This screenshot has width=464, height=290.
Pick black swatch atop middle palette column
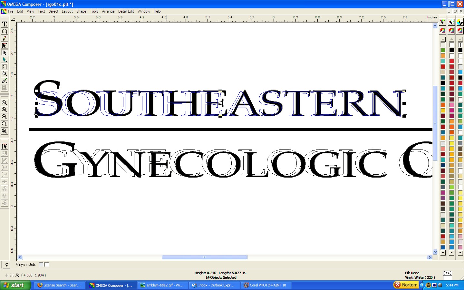(x=451, y=50)
